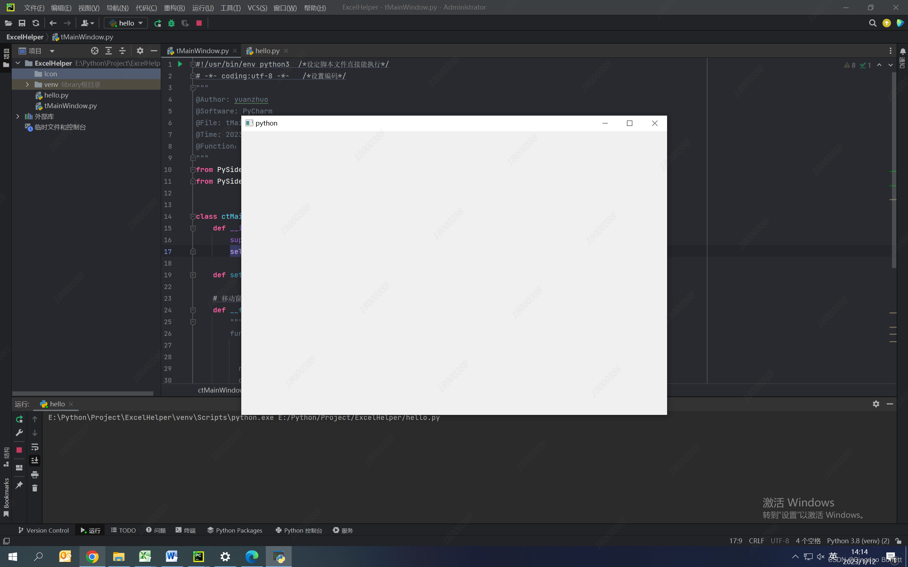Start debugging with the bug icon

[171, 23]
